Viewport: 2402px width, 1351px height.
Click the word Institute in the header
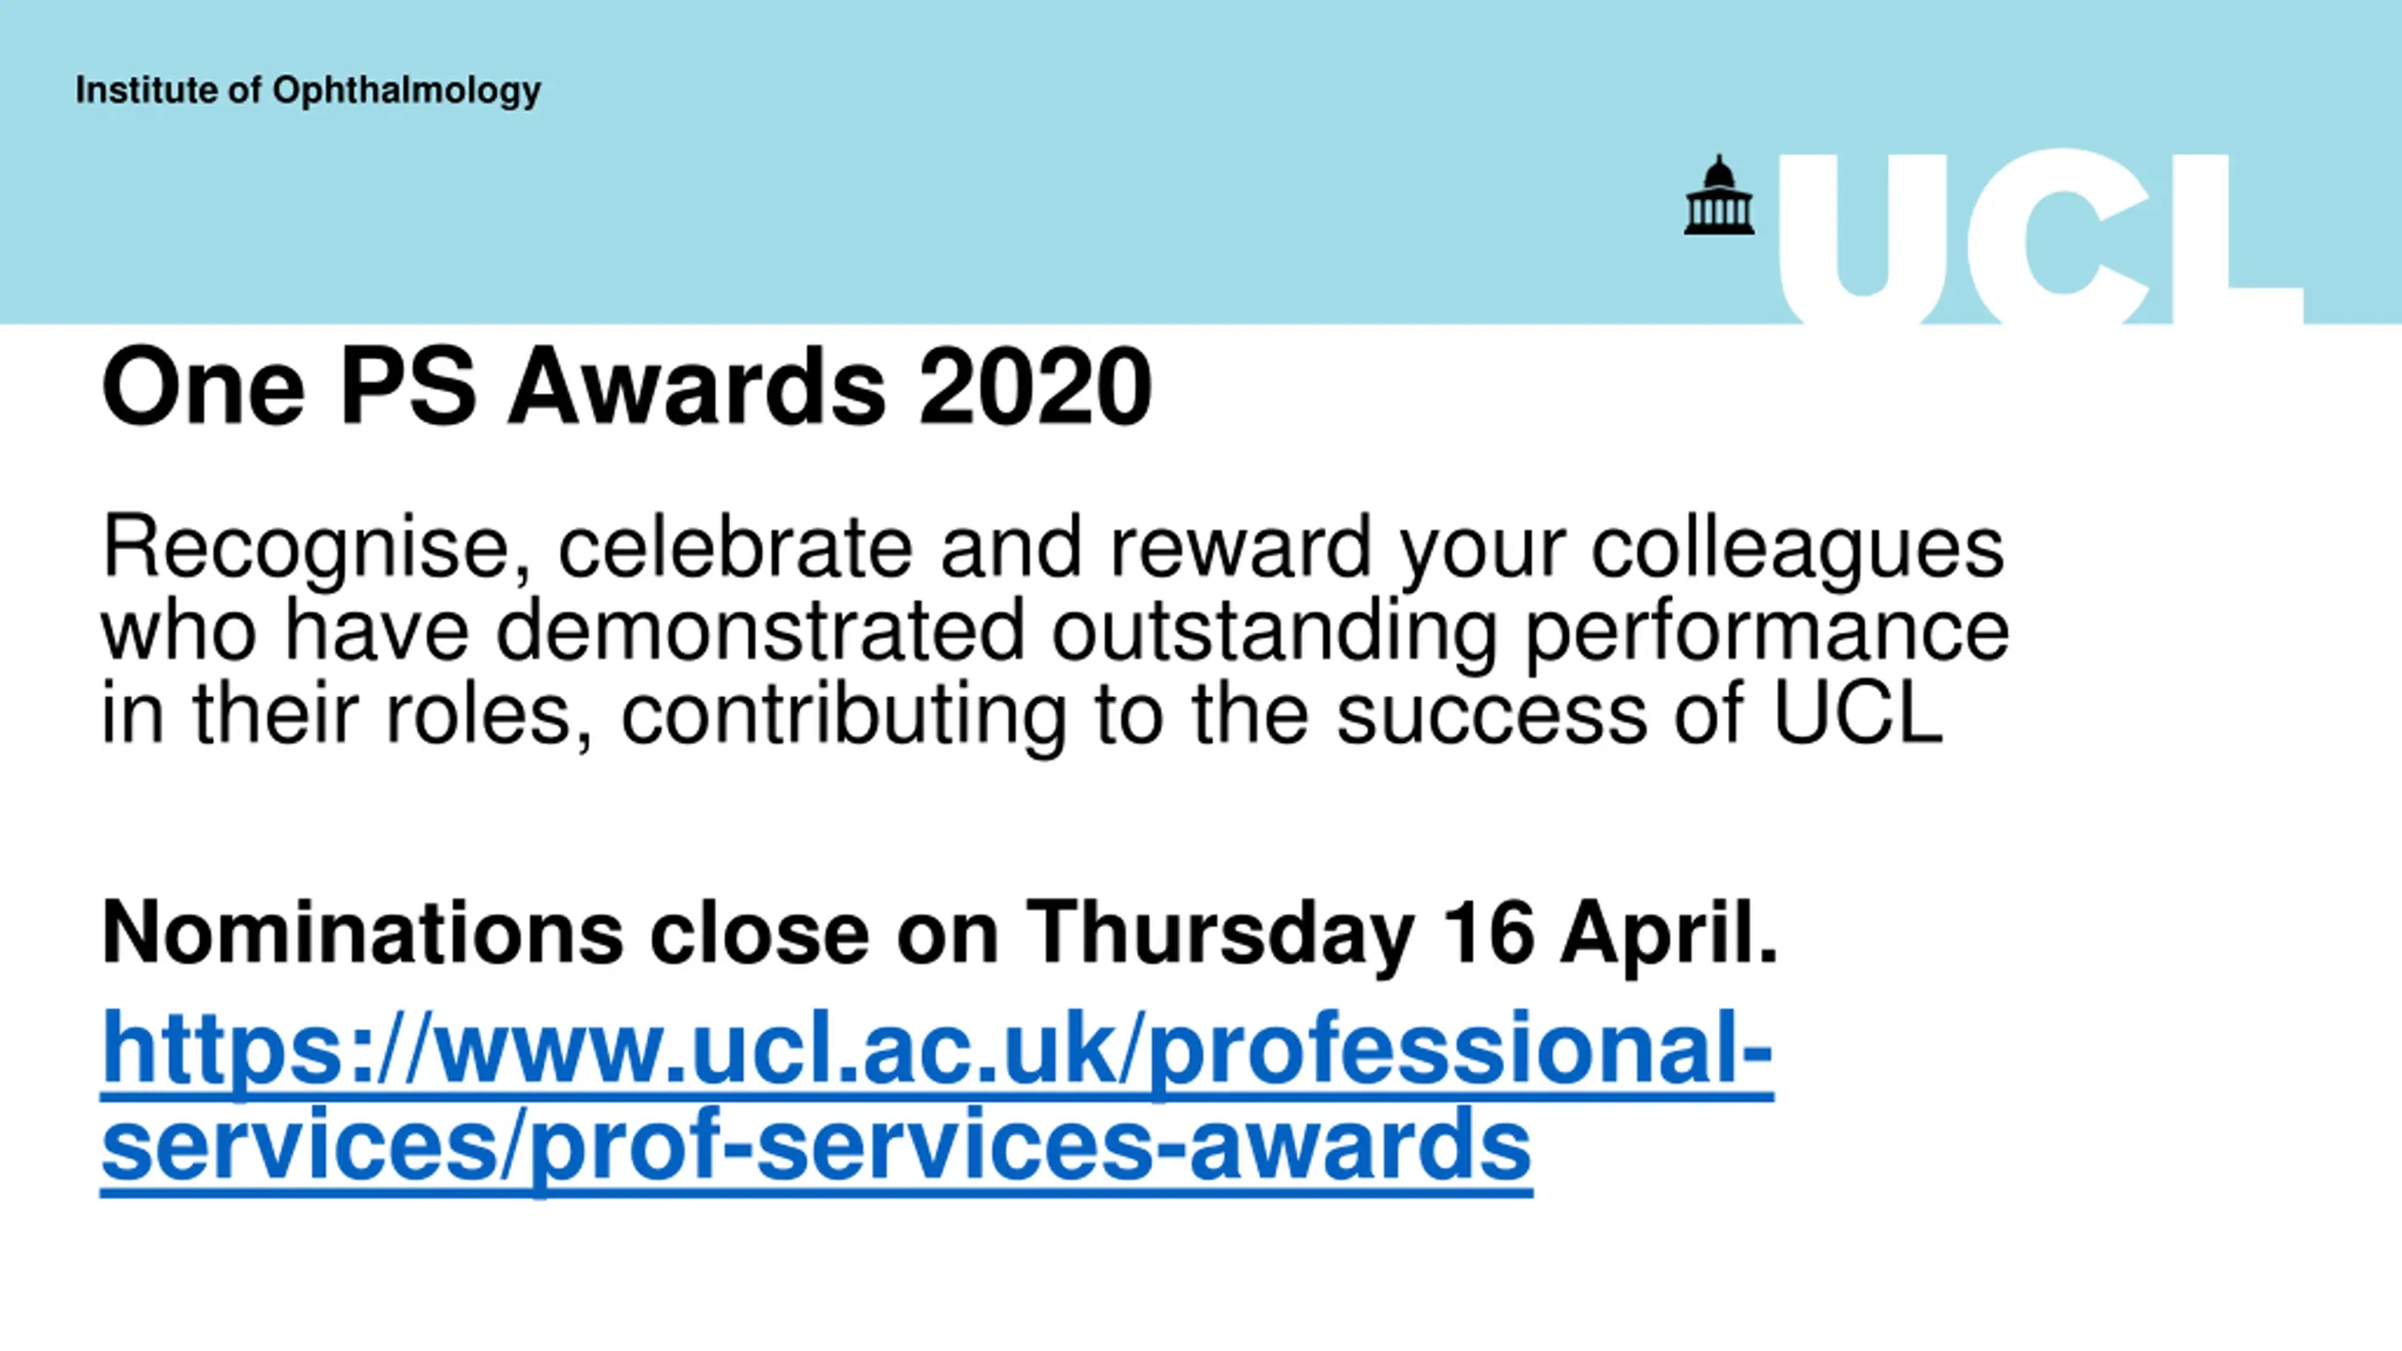(146, 90)
